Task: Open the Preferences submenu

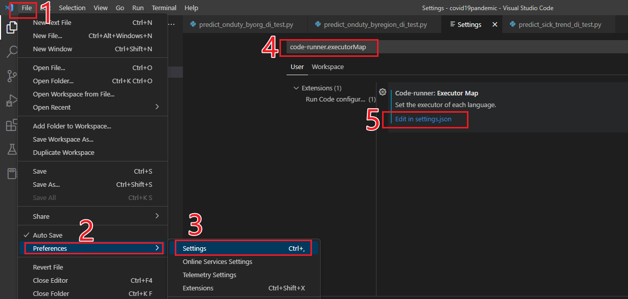Action: pos(92,248)
